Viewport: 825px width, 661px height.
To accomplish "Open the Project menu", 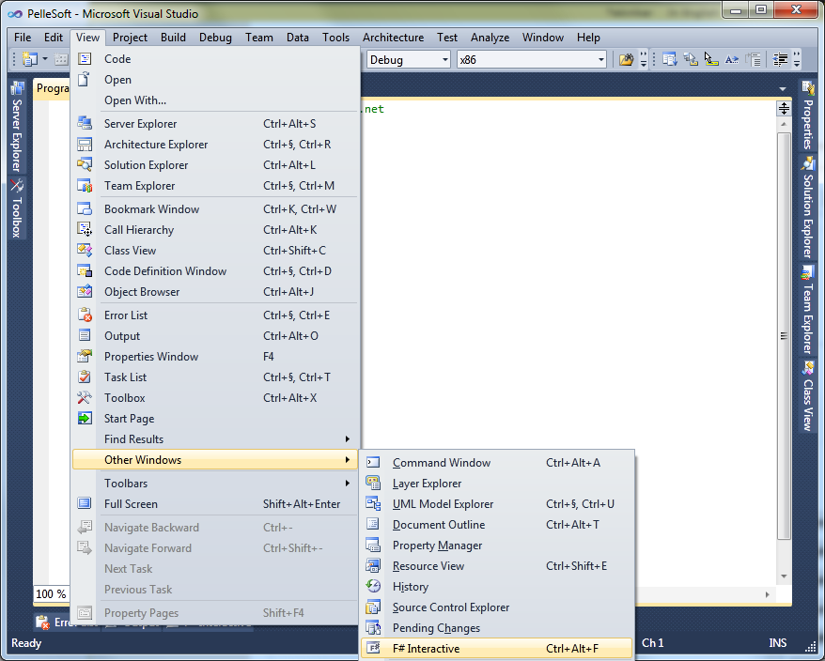I will click(x=130, y=38).
